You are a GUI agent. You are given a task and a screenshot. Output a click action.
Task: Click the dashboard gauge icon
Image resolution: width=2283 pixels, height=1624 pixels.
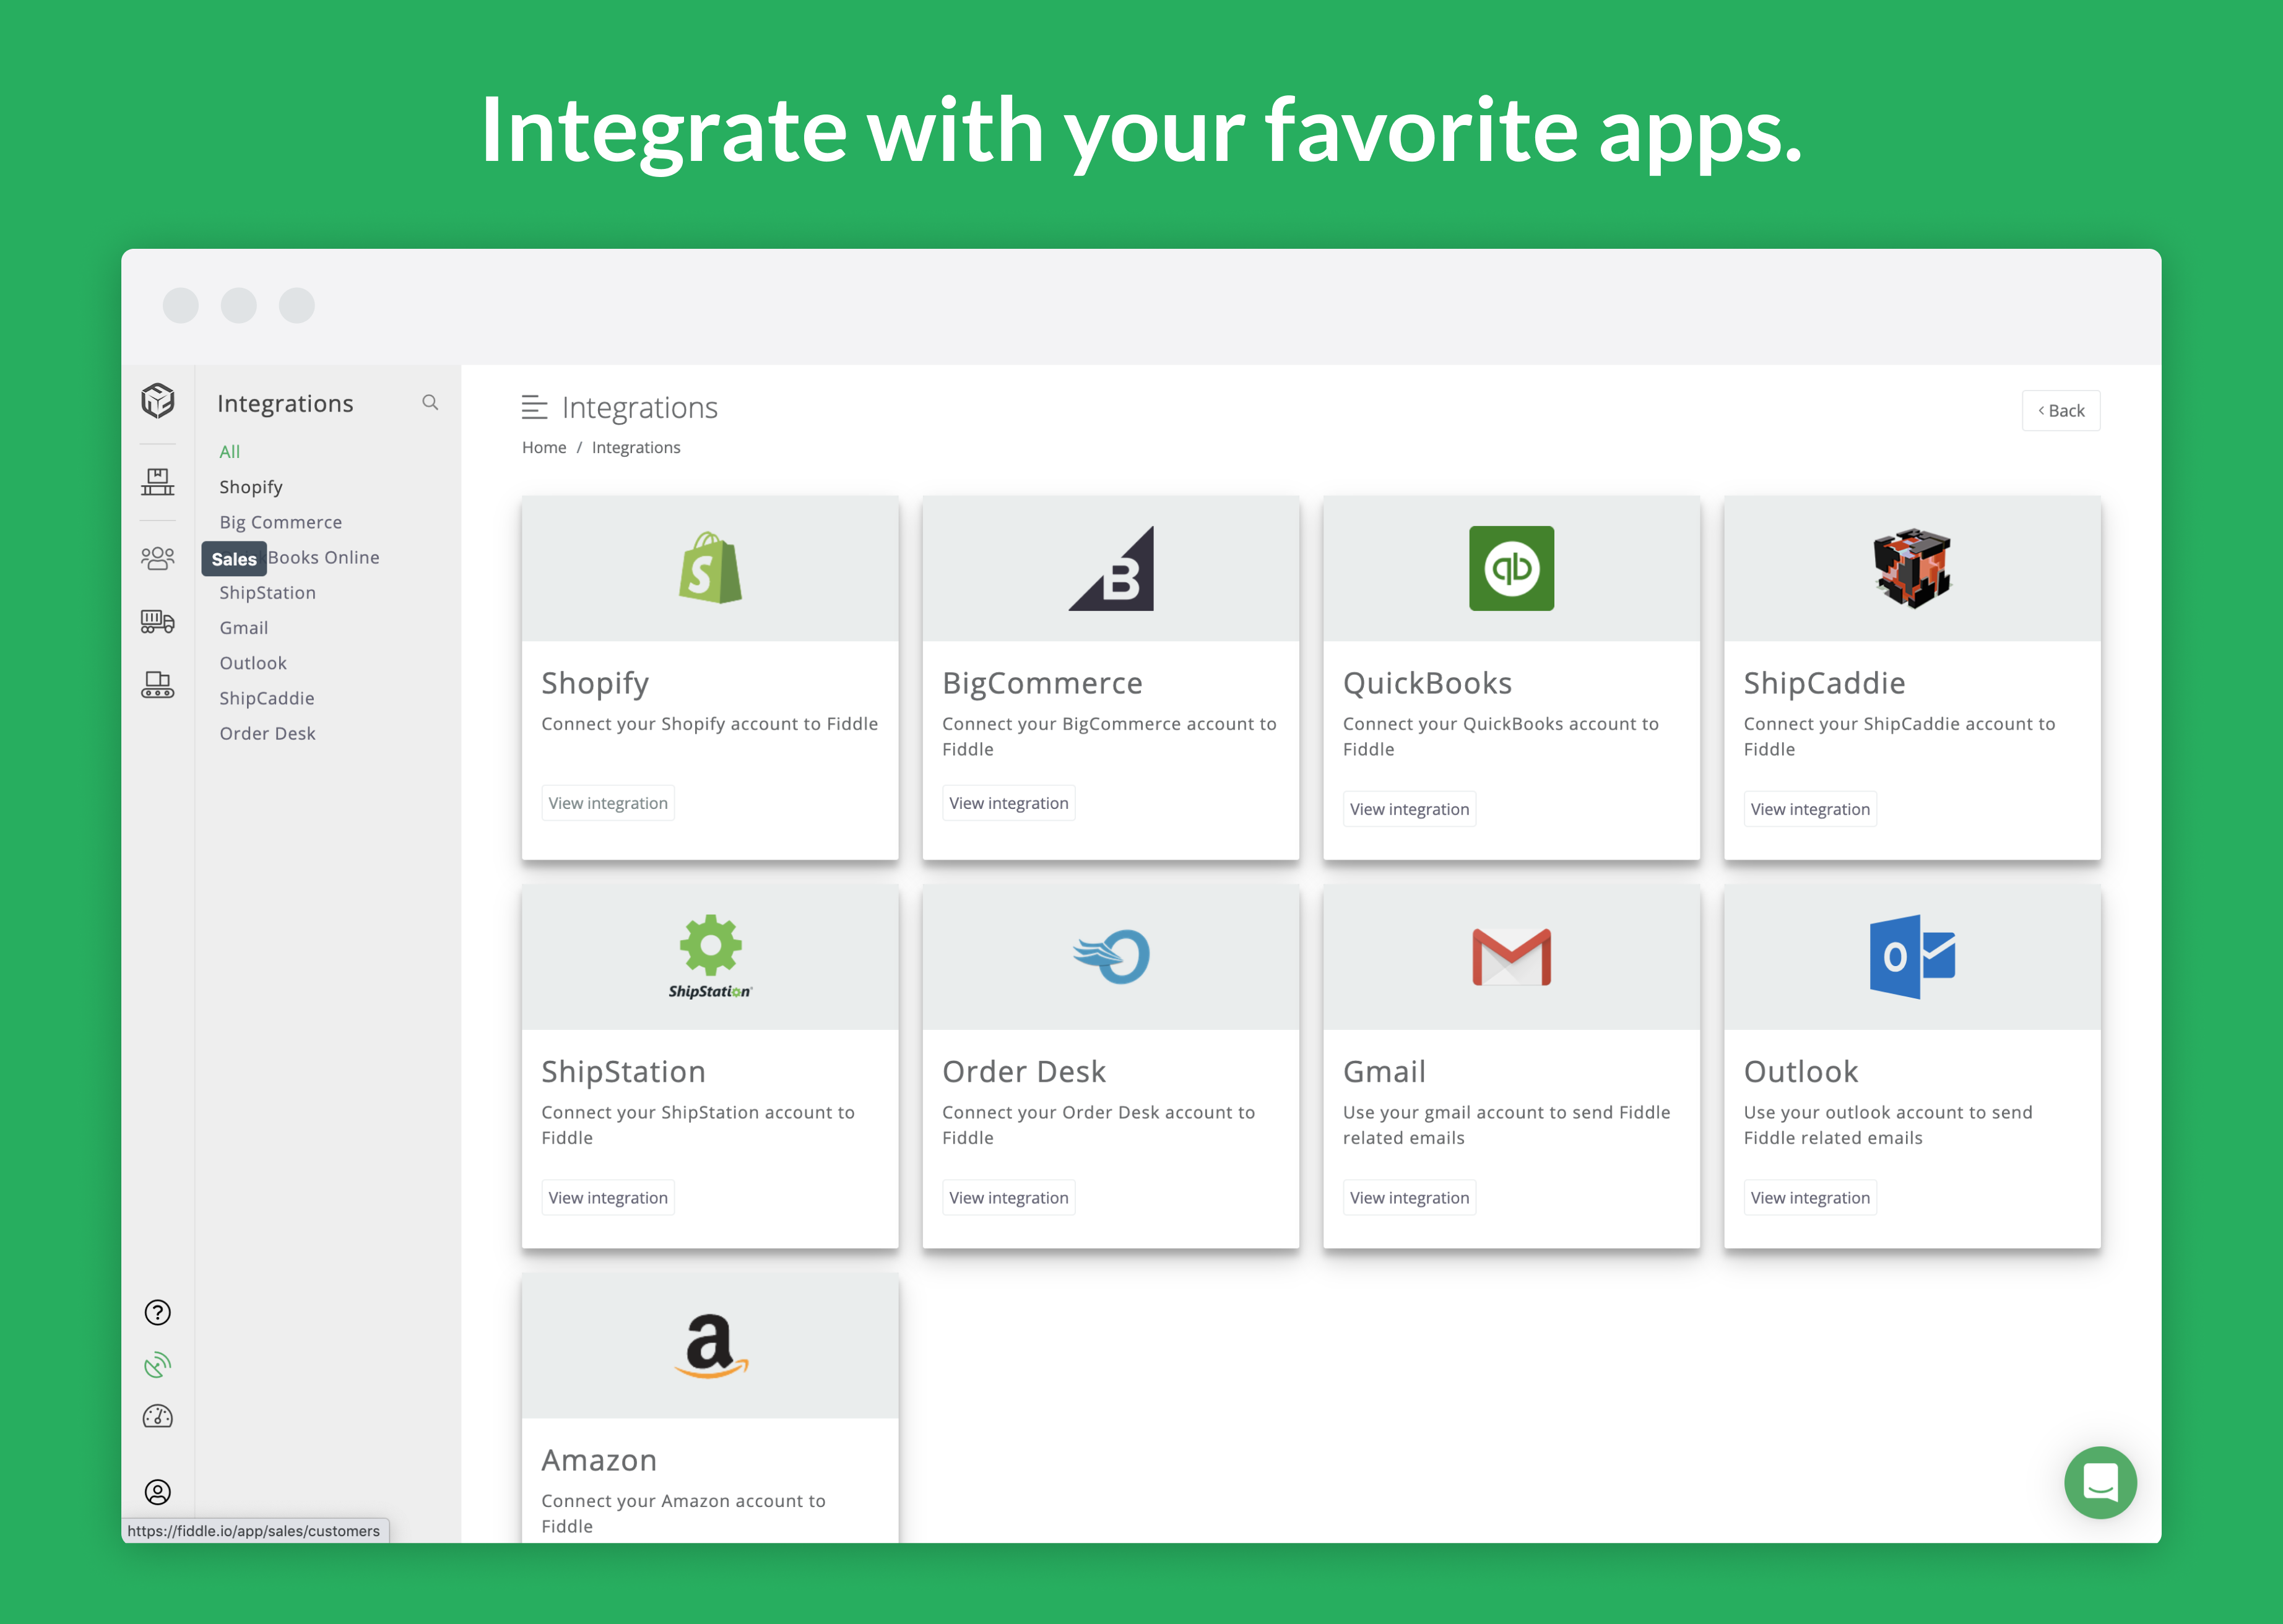point(157,1416)
